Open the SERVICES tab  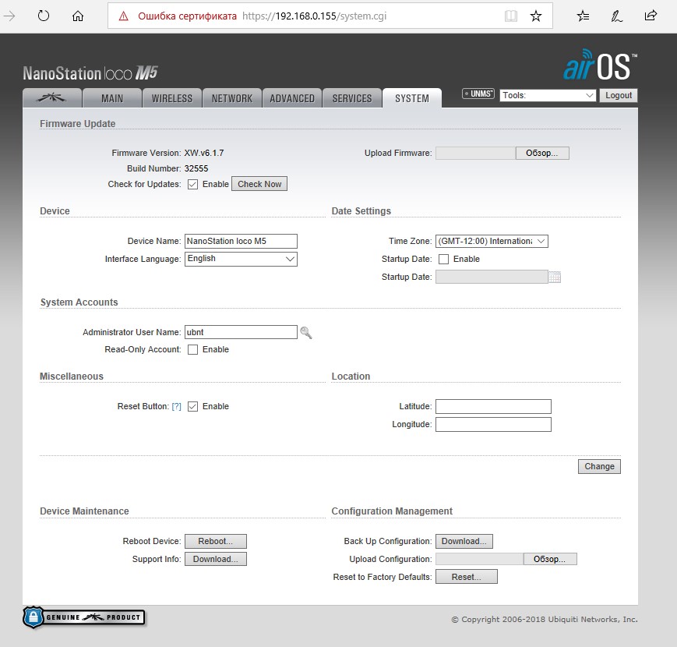(x=352, y=98)
